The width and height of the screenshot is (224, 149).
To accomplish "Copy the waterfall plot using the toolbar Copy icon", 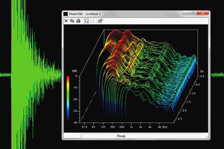I will pyautogui.click(x=72, y=21).
